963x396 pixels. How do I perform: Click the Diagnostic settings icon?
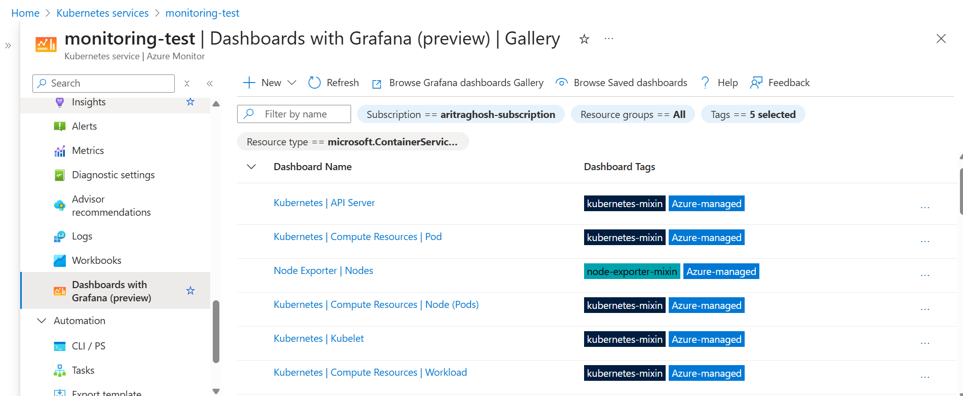click(x=60, y=175)
